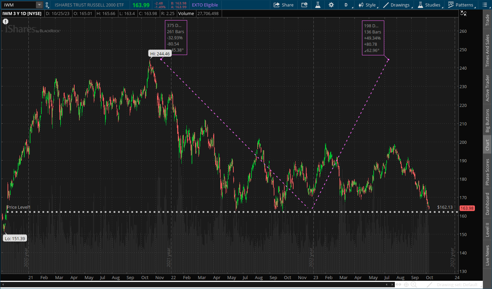Click the bid value B: 163.98
Image resolution: width=492 pixels, height=289 pixels.
click(x=179, y=3)
